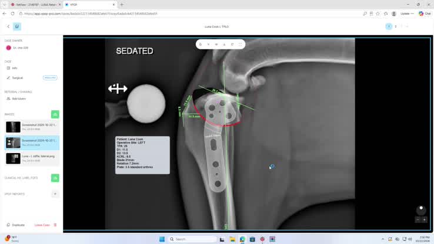Click the browser back arrow
The image size is (434, 244).
(5, 13)
